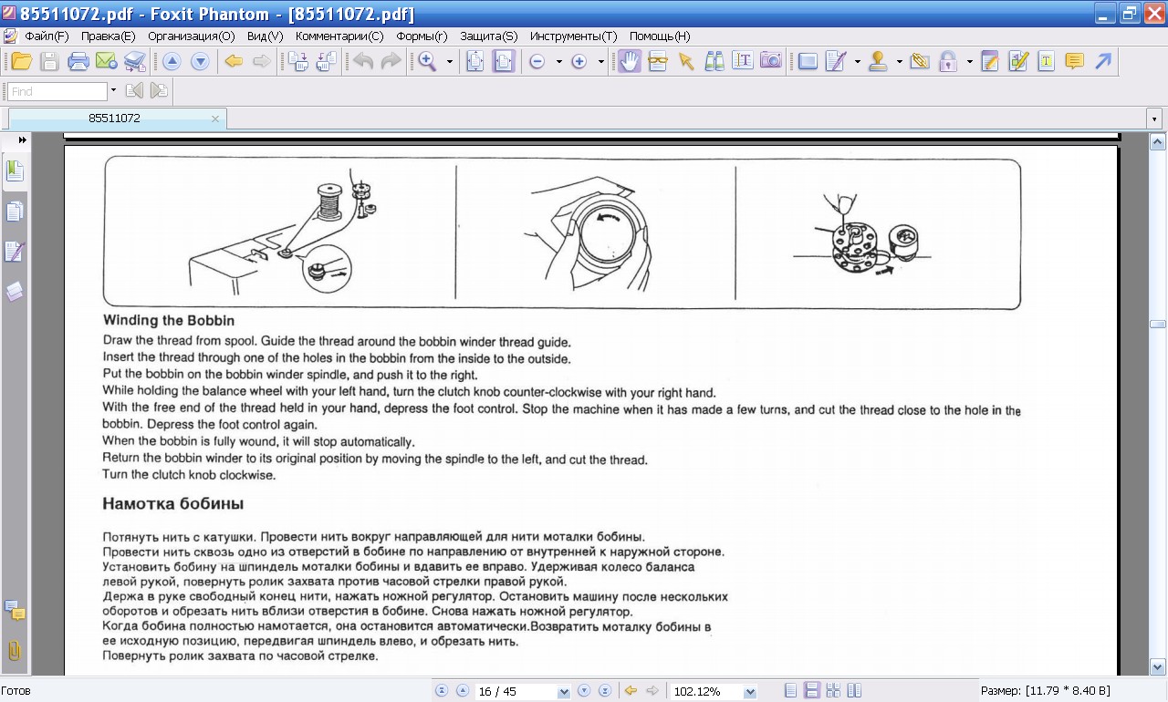1168x702 pixels.
Task: Open the page number 16 / 45 dropdown
Action: tap(563, 692)
